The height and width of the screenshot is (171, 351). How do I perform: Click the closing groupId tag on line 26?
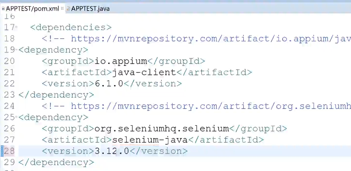tap(259, 128)
